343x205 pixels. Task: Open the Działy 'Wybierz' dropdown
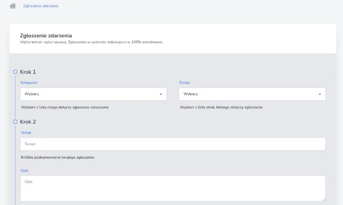[252, 94]
